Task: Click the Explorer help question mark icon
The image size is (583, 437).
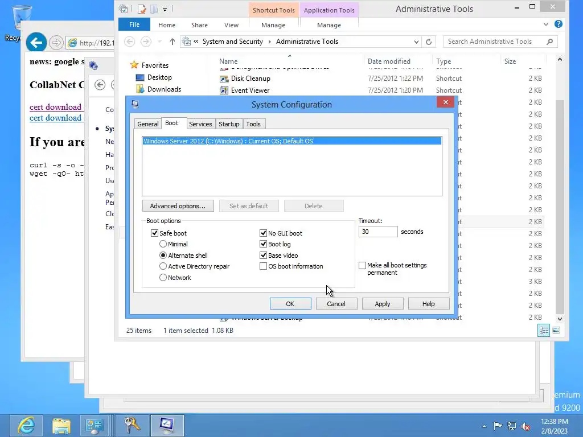Action: click(x=558, y=24)
